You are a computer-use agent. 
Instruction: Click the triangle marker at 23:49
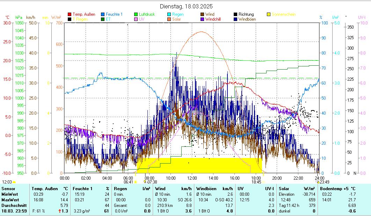318,182
